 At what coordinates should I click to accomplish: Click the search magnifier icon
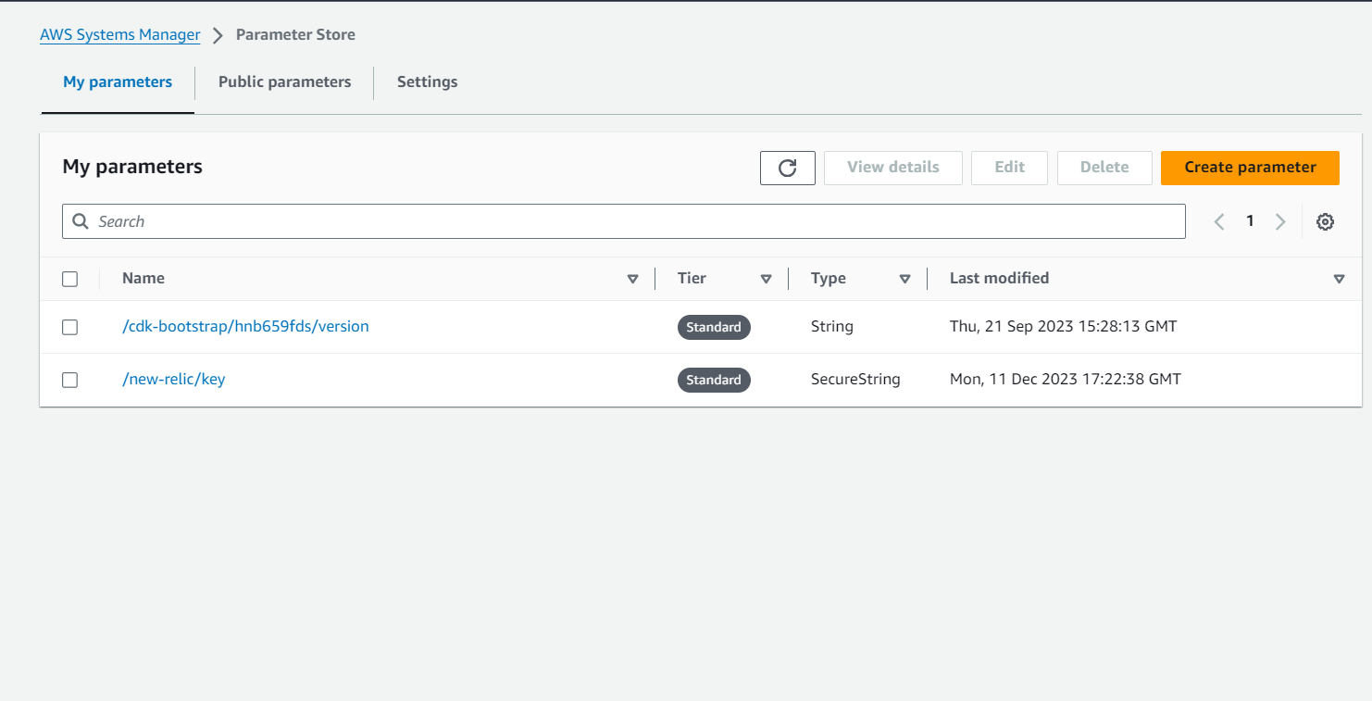tap(81, 221)
